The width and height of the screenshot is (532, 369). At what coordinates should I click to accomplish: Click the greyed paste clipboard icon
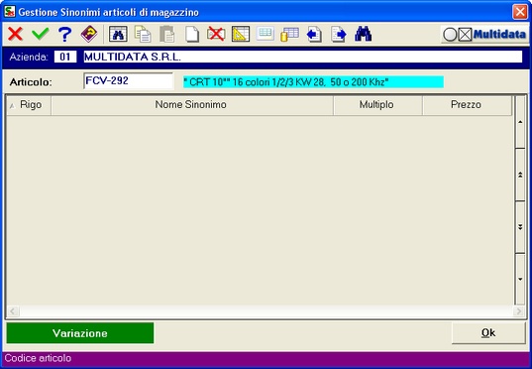point(167,34)
